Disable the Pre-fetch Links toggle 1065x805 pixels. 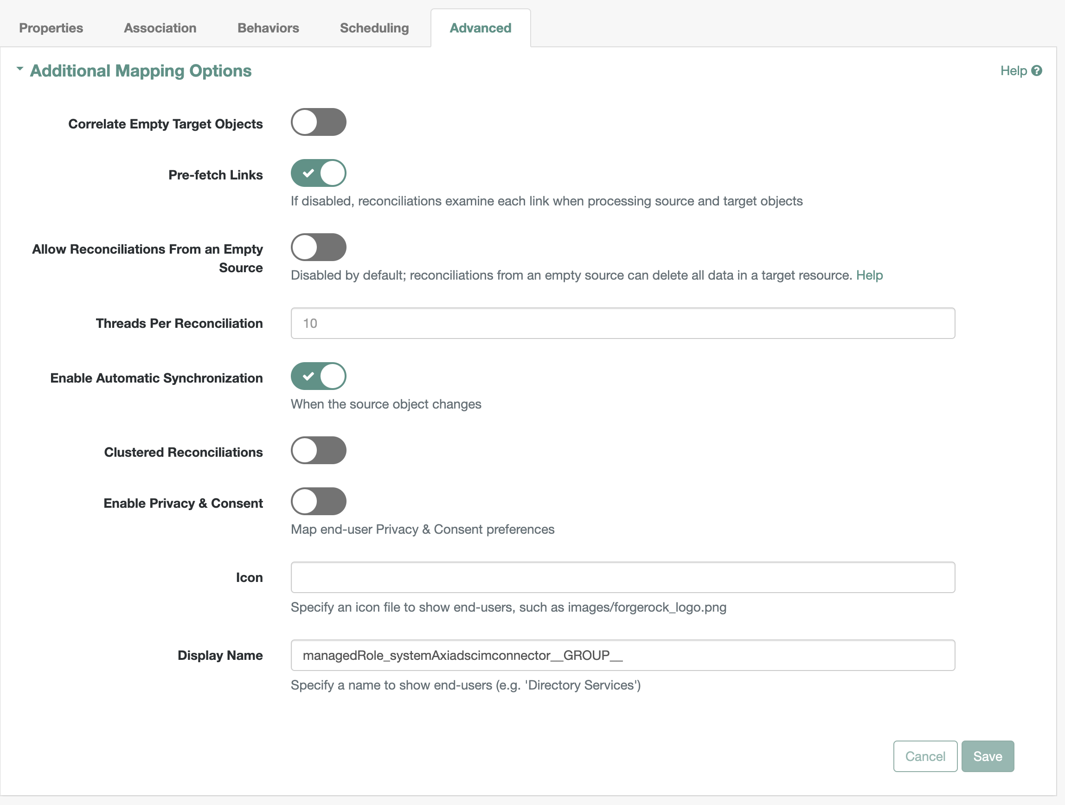[x=318, y=173]
